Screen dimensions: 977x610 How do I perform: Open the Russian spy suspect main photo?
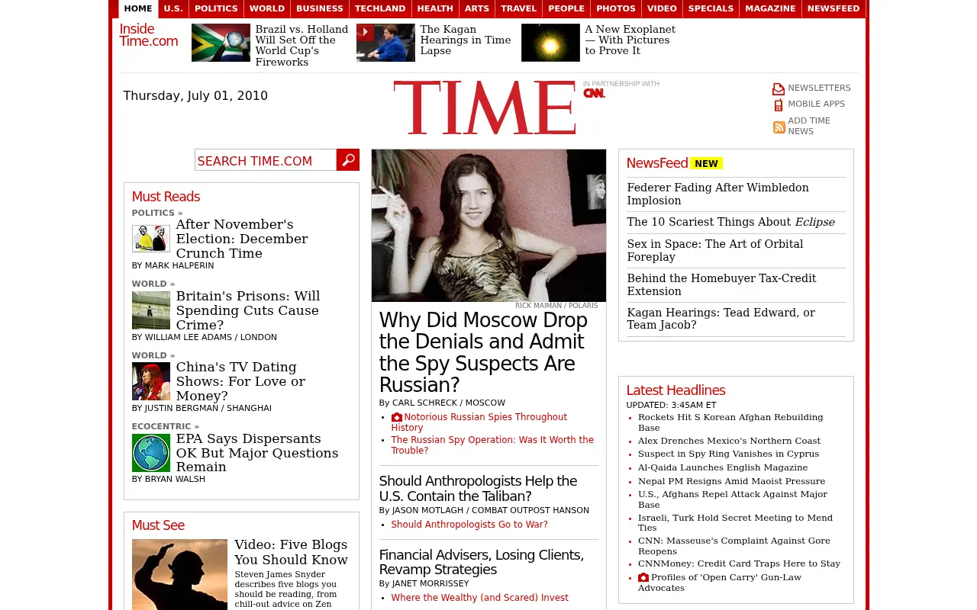[x=488, y=225]
